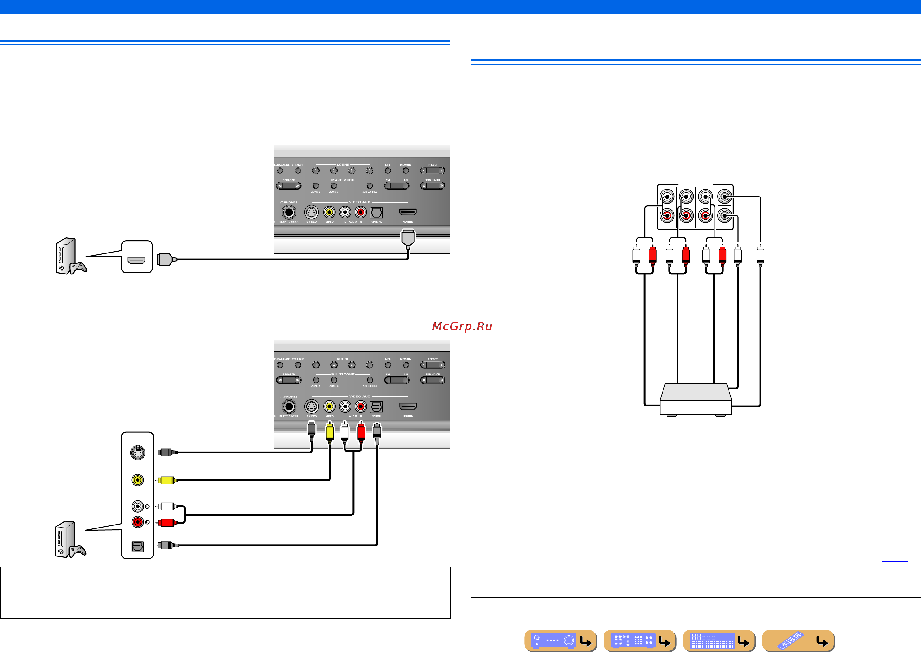Viewport: 921px width, 652px height.
Task: Click the yellow video jack on the console output panel
Action: [x=138, y=480]
